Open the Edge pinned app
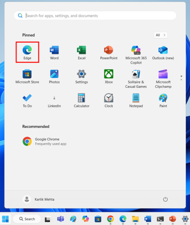 pos(27,52)
